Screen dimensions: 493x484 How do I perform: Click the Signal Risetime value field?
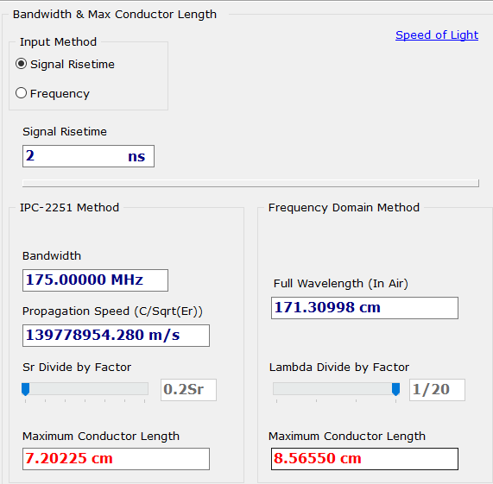pyautogui.click(x=88, y=156)
